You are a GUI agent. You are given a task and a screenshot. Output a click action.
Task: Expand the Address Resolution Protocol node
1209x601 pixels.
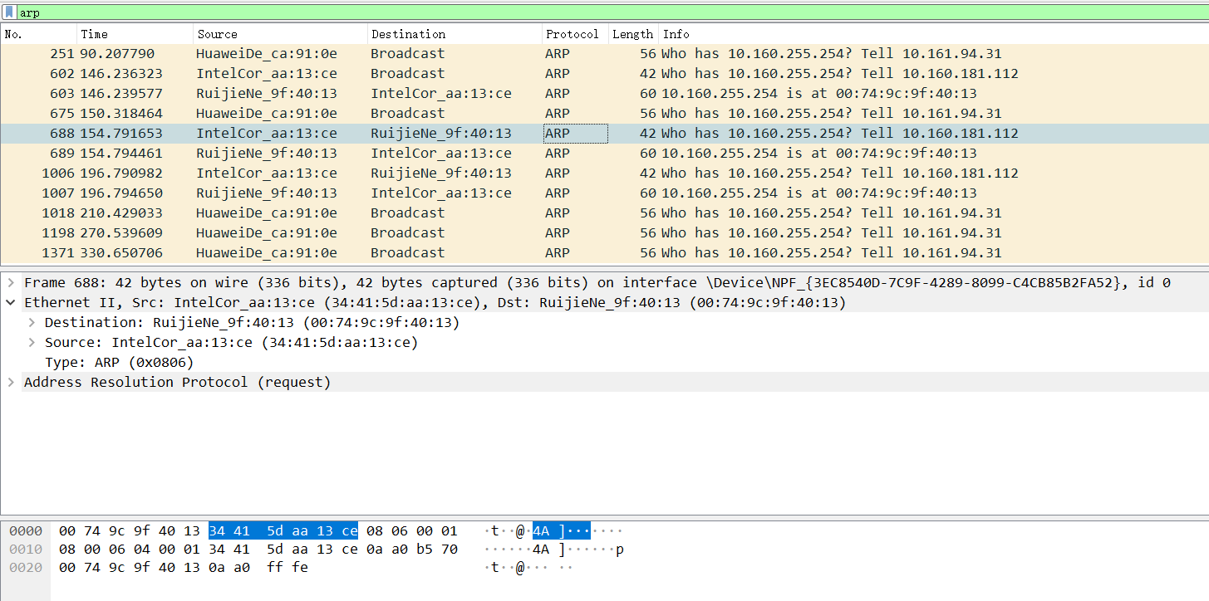(11, 383)
